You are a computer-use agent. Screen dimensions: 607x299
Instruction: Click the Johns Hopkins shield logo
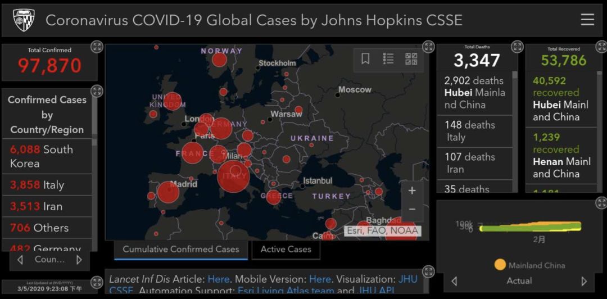point(24,20)
